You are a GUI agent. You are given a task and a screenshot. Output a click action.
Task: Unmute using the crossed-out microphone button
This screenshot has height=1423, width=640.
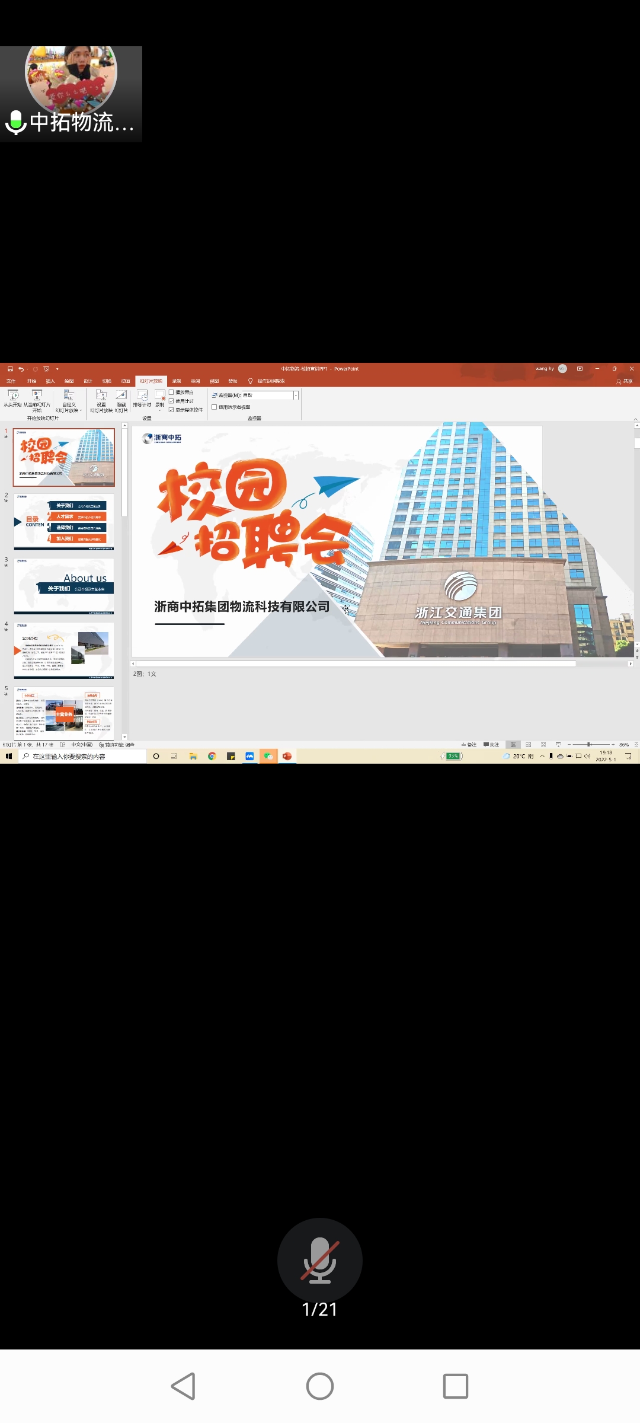point(320,1260)
